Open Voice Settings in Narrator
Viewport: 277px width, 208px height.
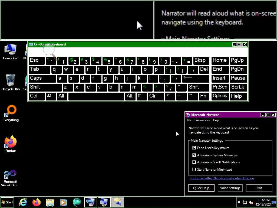tap(230, 188)
